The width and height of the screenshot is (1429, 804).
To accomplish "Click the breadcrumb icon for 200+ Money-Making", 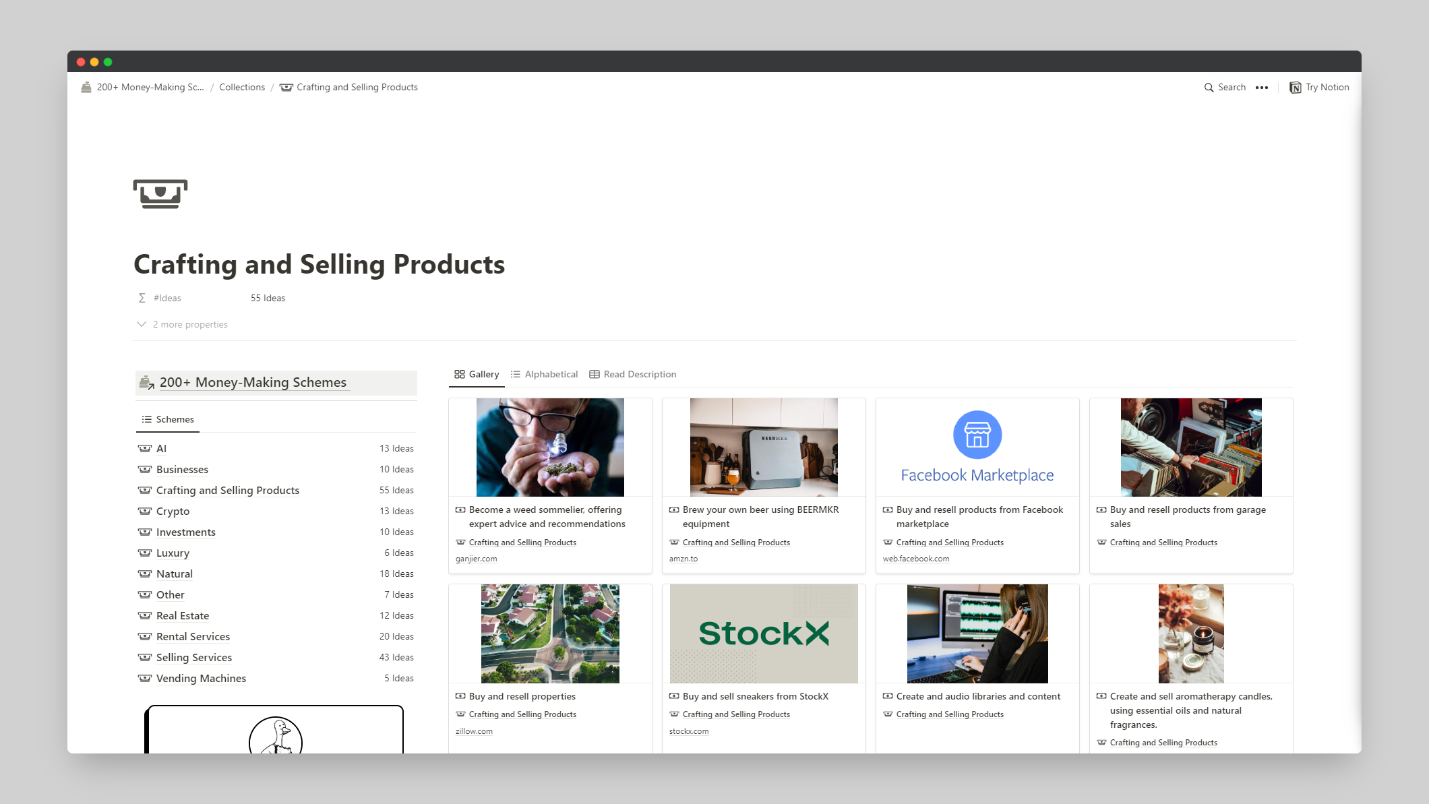I will (x=86, y=88).
